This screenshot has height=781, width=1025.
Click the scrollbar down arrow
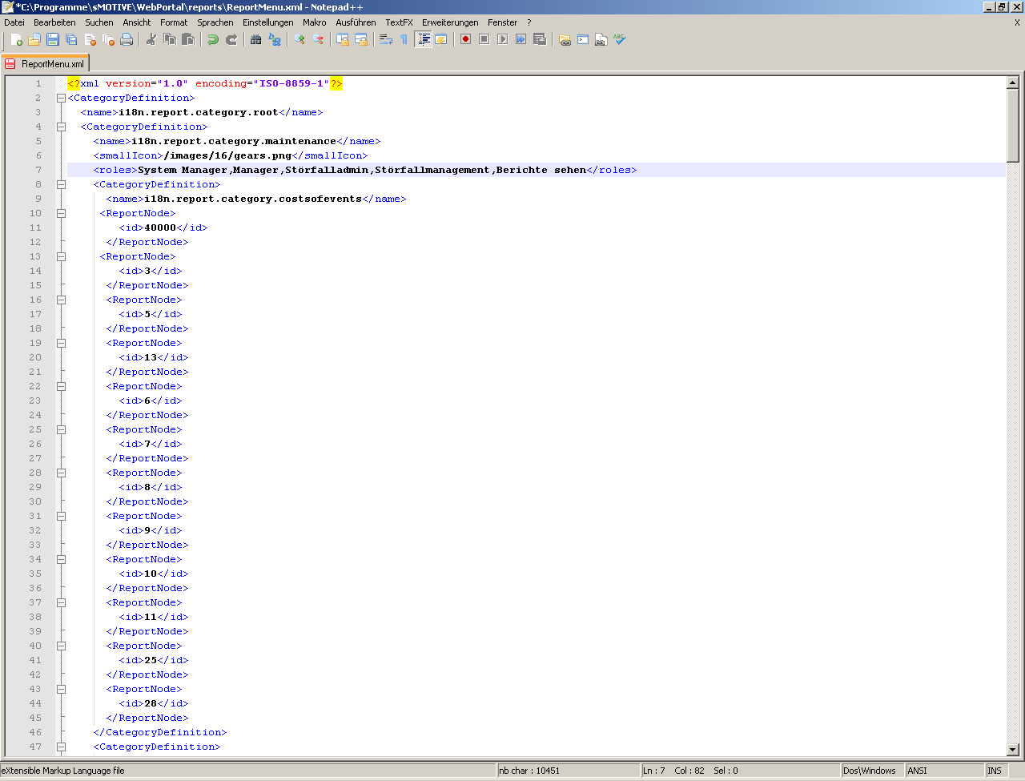pos(1013,750)
